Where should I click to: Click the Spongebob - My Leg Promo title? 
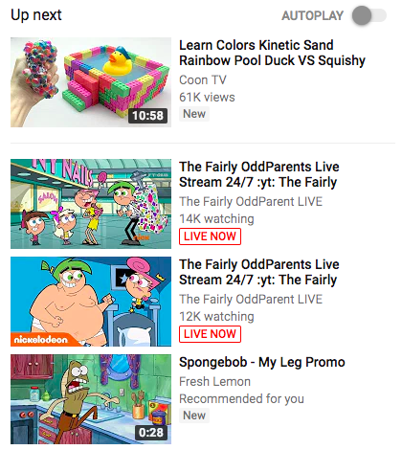(x=262, y=362)
